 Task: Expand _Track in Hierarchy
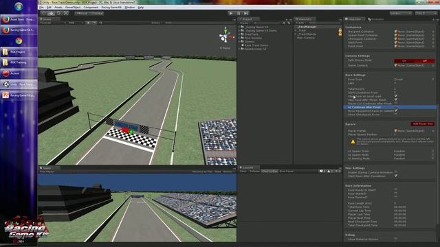296,30
